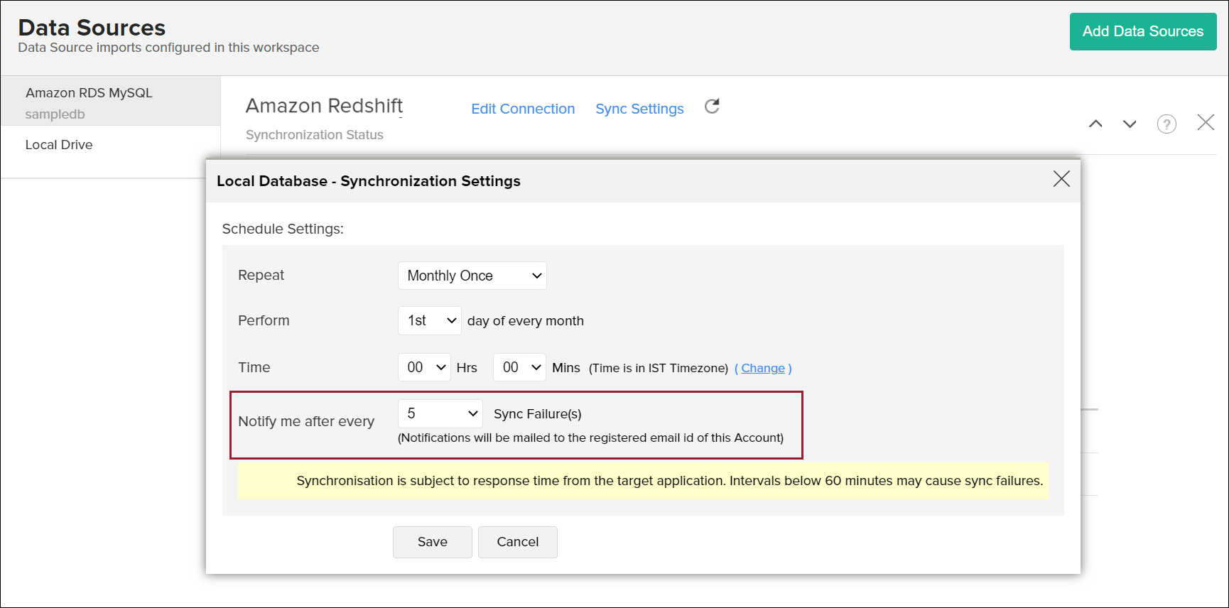Click the refresh sync icon
The width and height of the screenshot is (1229, 608).
712,107
